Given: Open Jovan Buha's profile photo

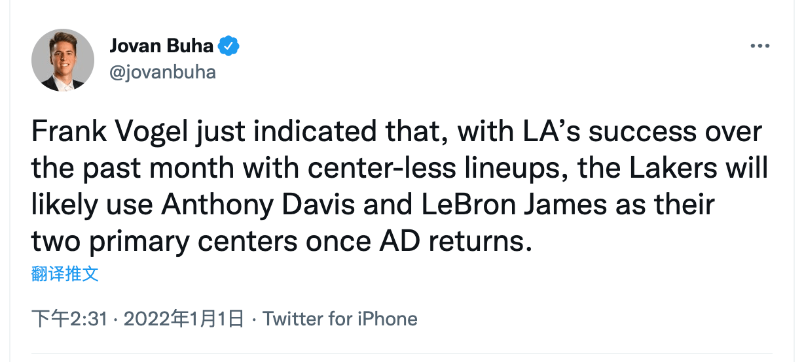Looking at the screenshot, I should click(x=63, y=60).
